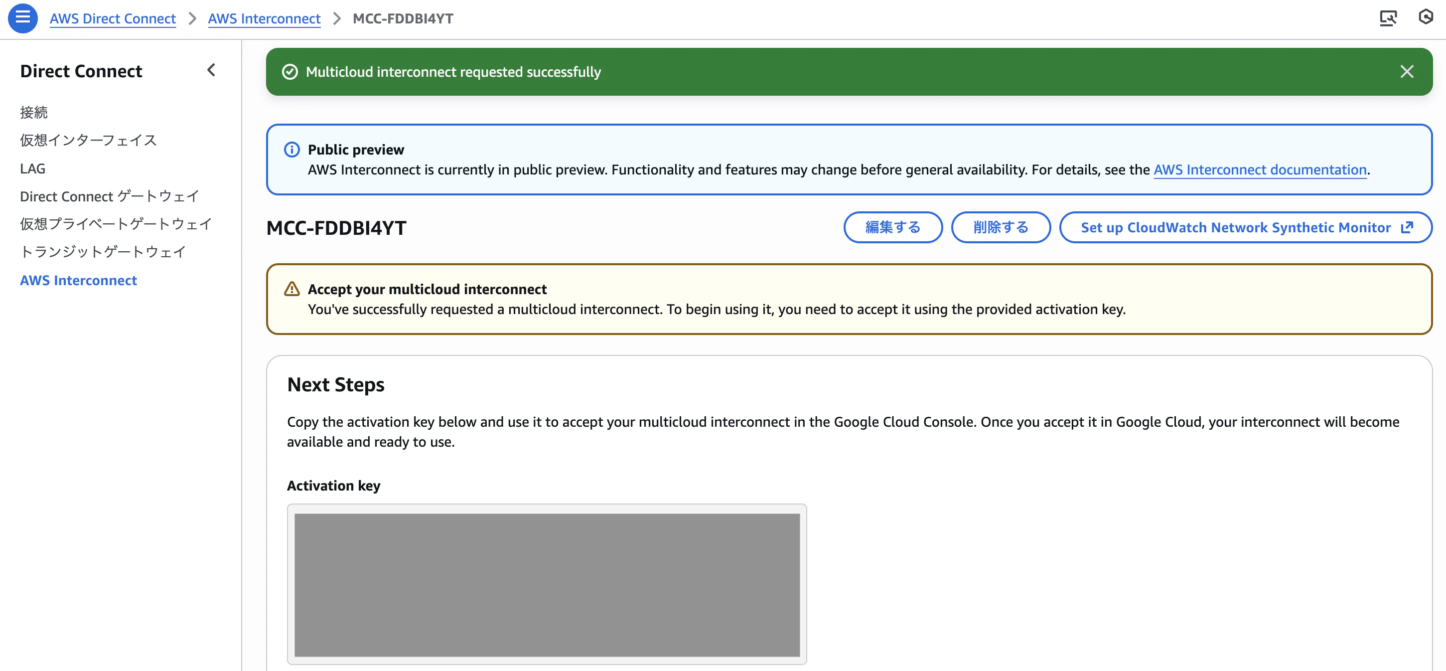The image size is (1446, 671).
Task: Dismiss the green success banner
Action: [1406, 72]
